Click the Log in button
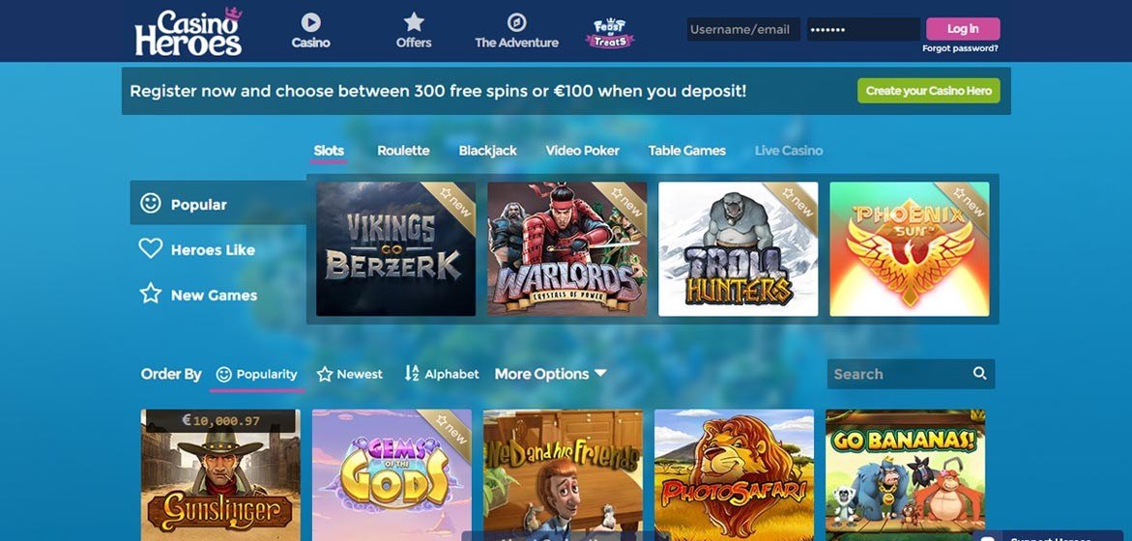The height and width of the screenshot is (541, 1132). point(962,29)
